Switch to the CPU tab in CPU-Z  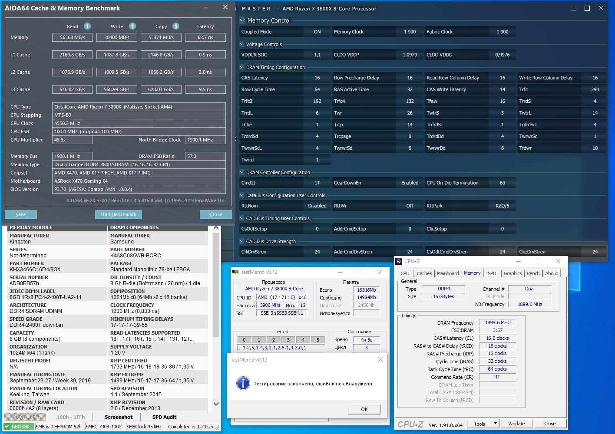coord(405,273)
